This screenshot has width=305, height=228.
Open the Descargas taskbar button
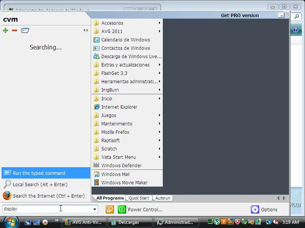pyautogui.click(x=130, y=222)
